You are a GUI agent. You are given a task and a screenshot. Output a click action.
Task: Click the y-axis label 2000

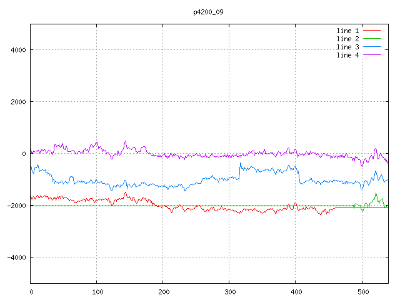[18, 102]
